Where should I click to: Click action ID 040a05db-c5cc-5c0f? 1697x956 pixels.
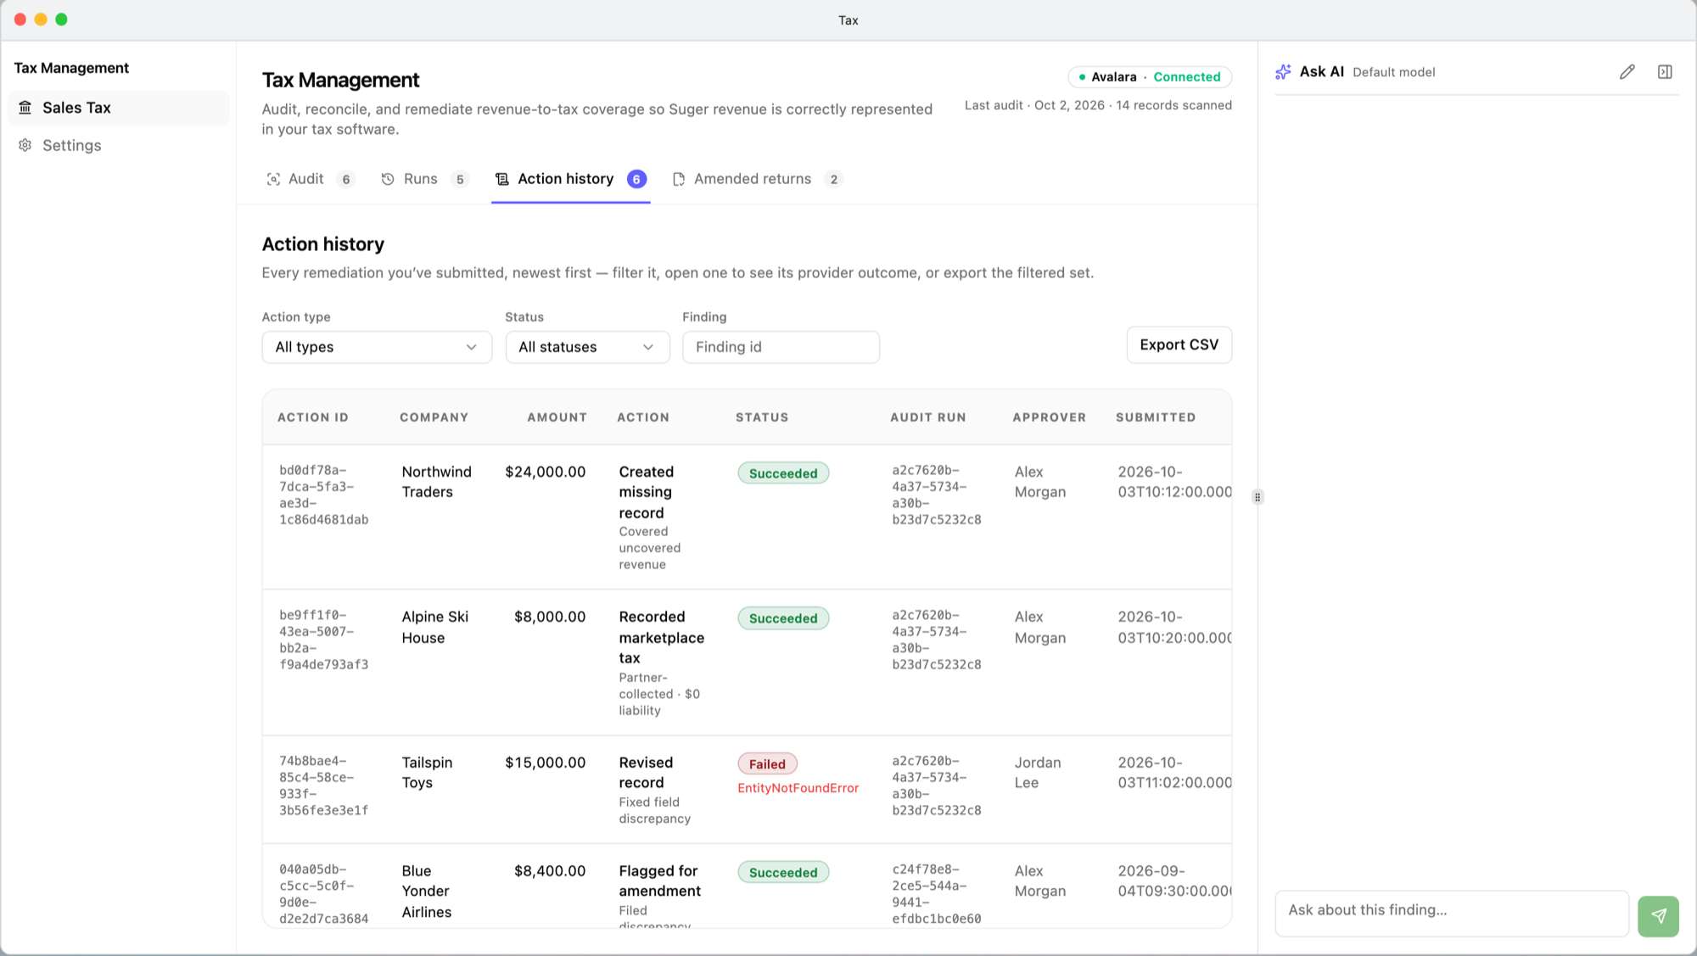tap(323, 894)
